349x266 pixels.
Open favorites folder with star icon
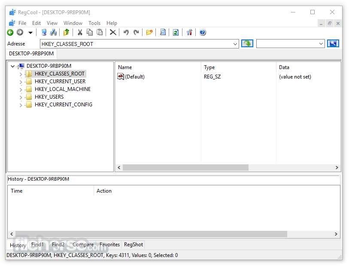coord(149,33)
